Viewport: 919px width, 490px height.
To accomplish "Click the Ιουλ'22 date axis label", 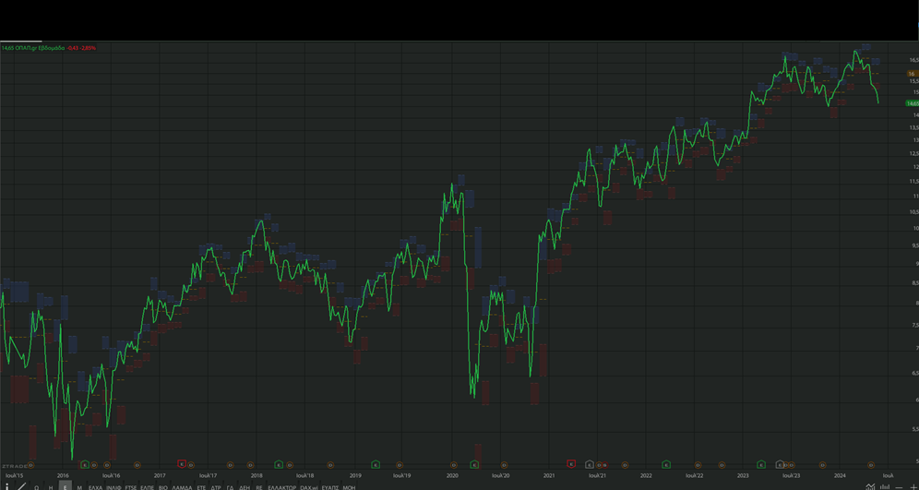I will [x=694, y=476].
